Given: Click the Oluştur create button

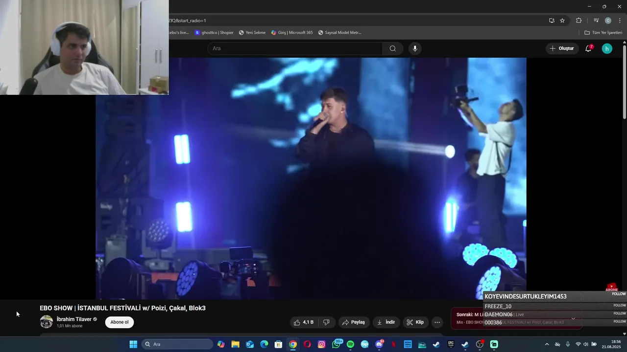Looking at the screenshot, I should 562,48.
